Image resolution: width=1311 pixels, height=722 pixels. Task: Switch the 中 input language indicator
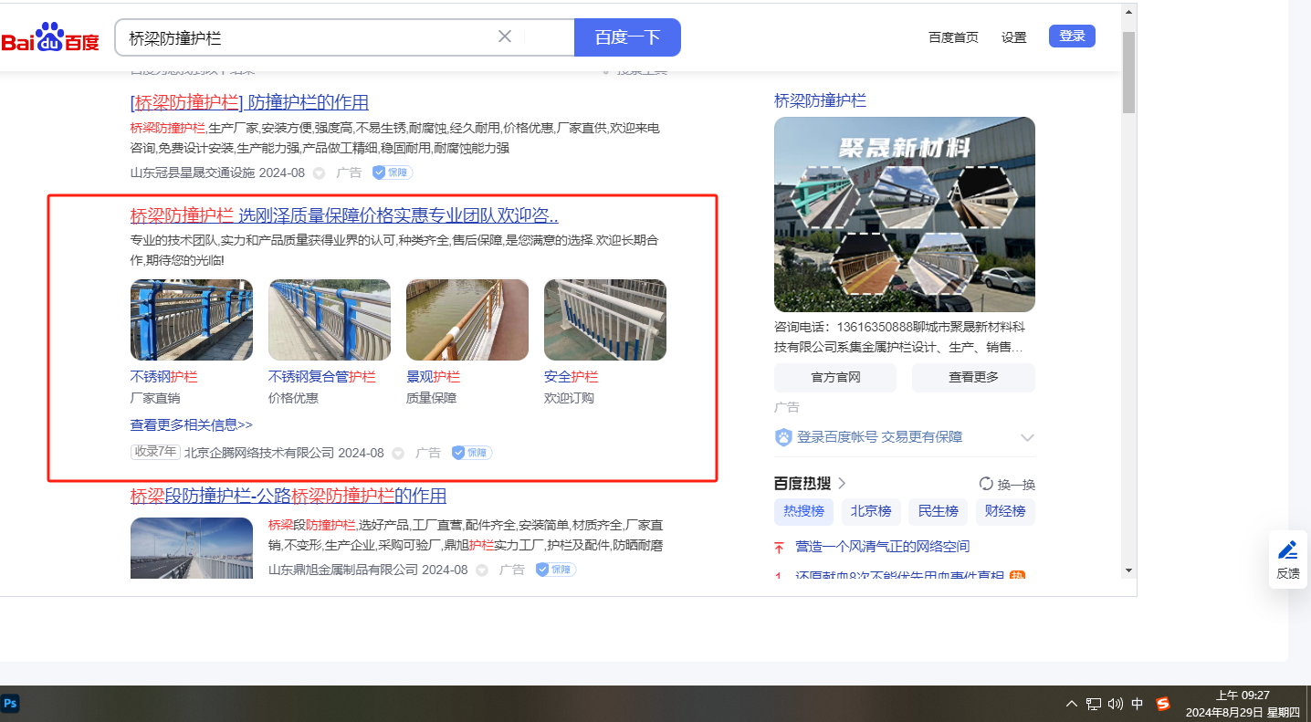tap(1138, 704)
